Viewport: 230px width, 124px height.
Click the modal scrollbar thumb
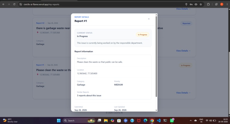[156, 56]
